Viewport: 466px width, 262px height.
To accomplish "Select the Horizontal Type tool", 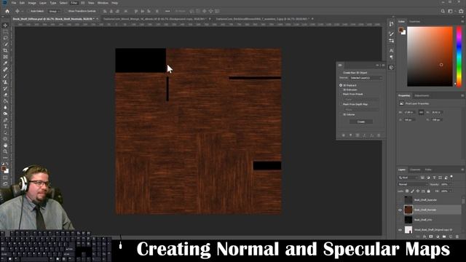I will coord(5,127).
